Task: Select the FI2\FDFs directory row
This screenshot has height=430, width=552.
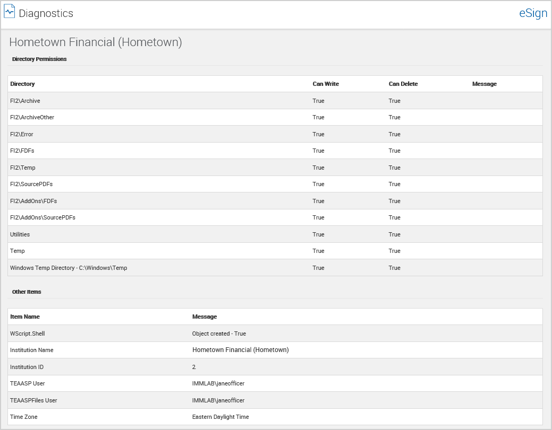Action: [x=275, y=151]
